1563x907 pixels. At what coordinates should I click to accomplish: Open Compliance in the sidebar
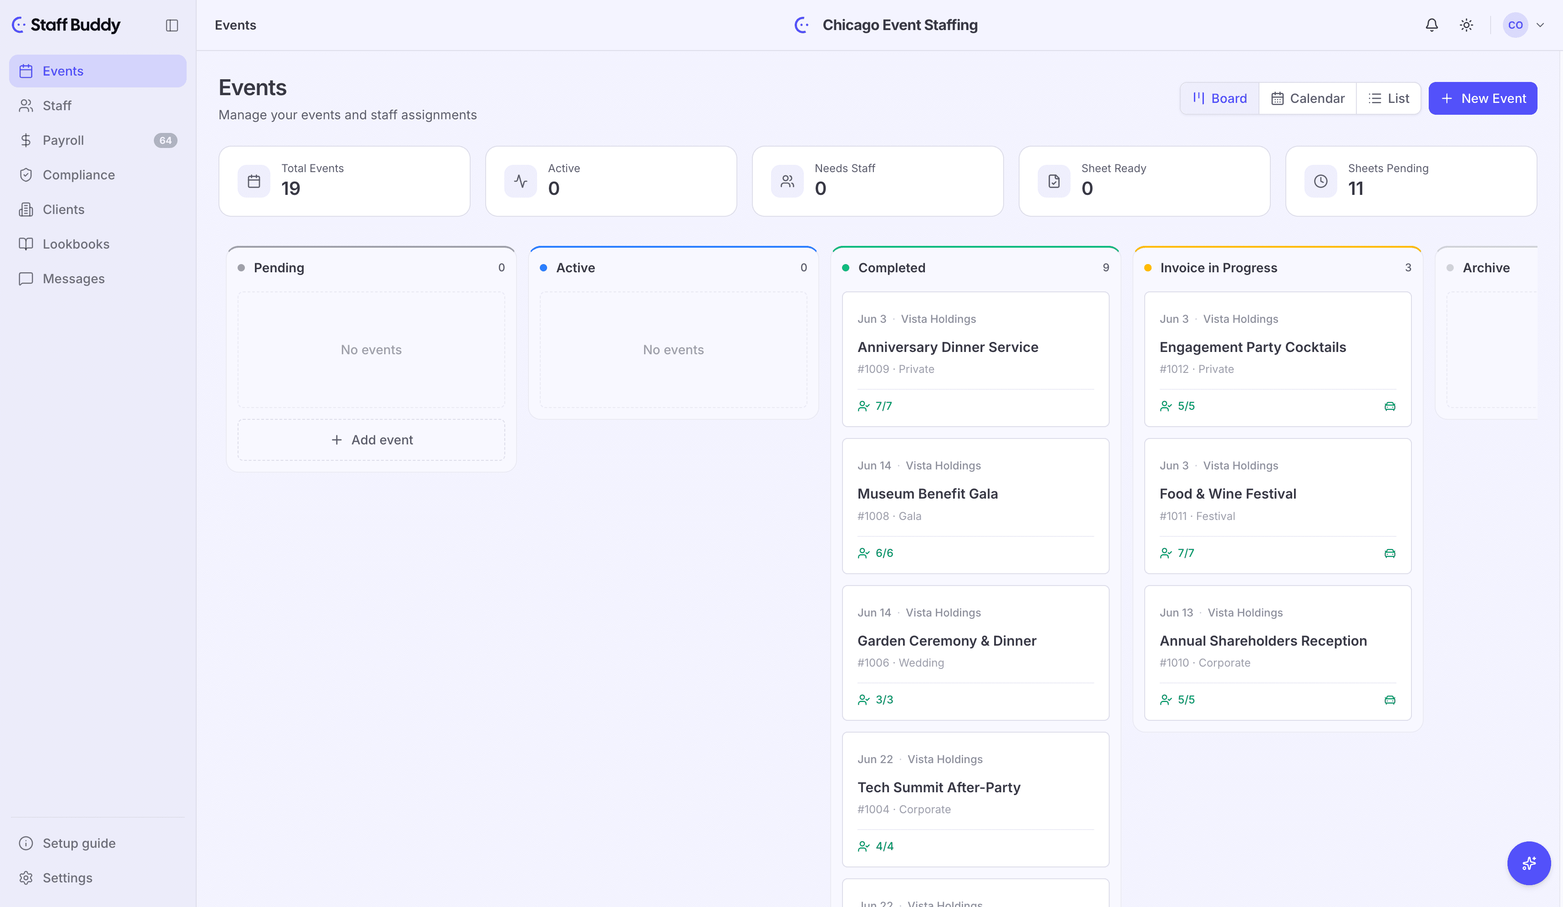(x=98, y=175)
